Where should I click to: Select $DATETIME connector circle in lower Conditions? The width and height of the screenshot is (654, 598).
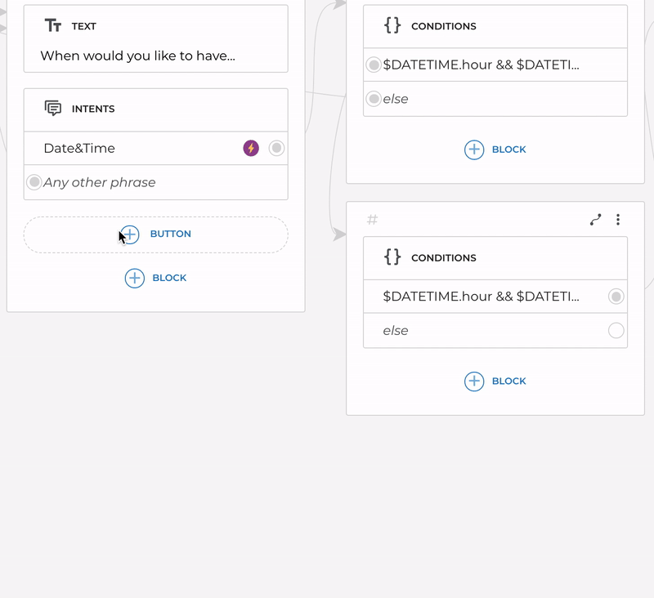click(616, 297)
